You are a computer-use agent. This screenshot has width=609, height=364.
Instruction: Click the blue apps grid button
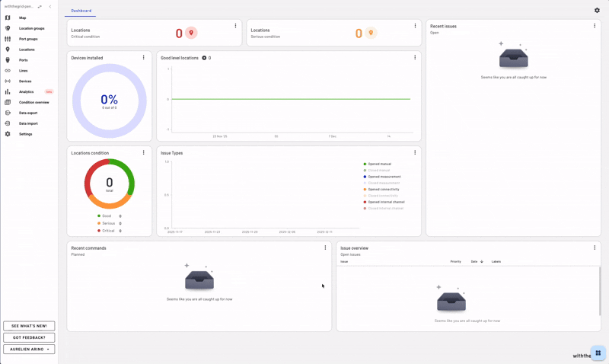[598, 353]
